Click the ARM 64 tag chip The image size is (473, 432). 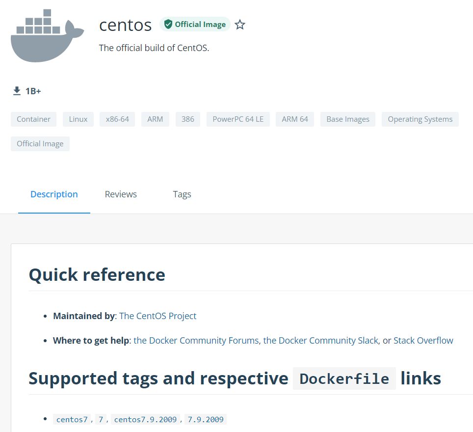coord(295,119)
